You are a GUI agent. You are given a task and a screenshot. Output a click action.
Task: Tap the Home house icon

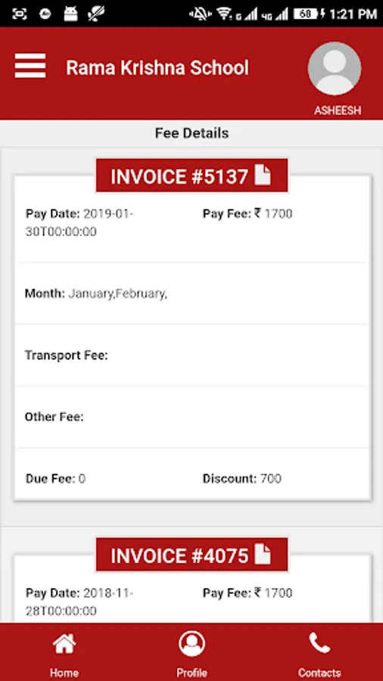[x=64, y=644]
